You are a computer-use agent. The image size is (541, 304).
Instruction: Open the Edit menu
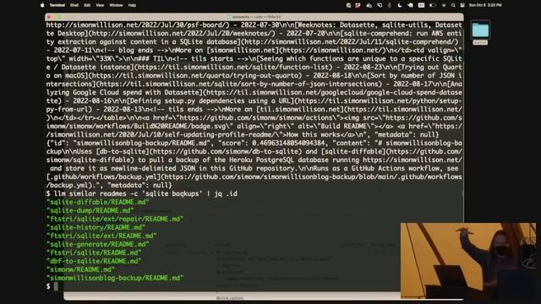87,5
